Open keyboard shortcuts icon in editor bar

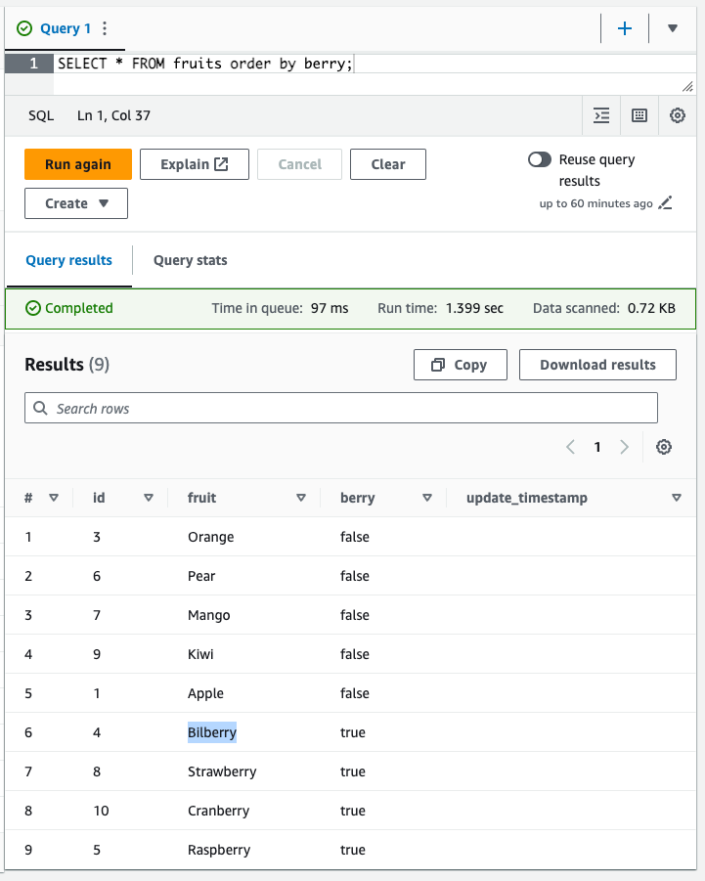coord(639,115)
